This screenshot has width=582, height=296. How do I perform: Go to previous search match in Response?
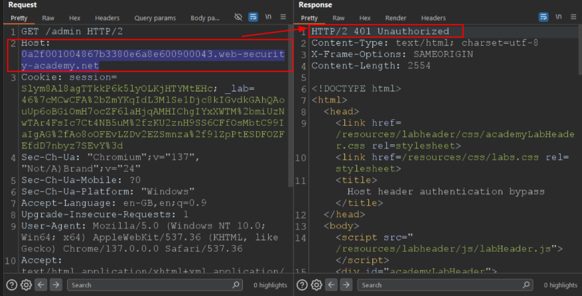pyautogui.click(x=331, y=285)
